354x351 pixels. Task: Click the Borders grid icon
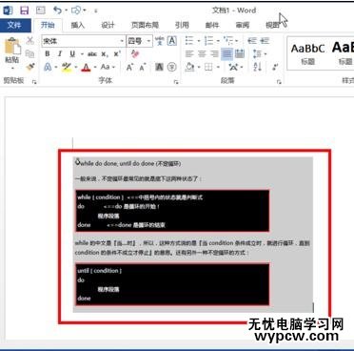click(x=208, y=67)
